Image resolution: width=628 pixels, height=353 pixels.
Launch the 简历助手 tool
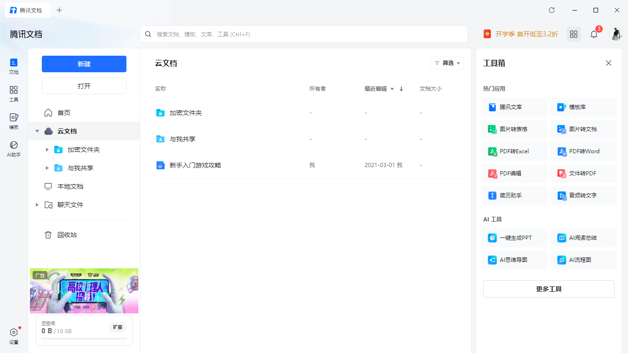pos(514,195)
